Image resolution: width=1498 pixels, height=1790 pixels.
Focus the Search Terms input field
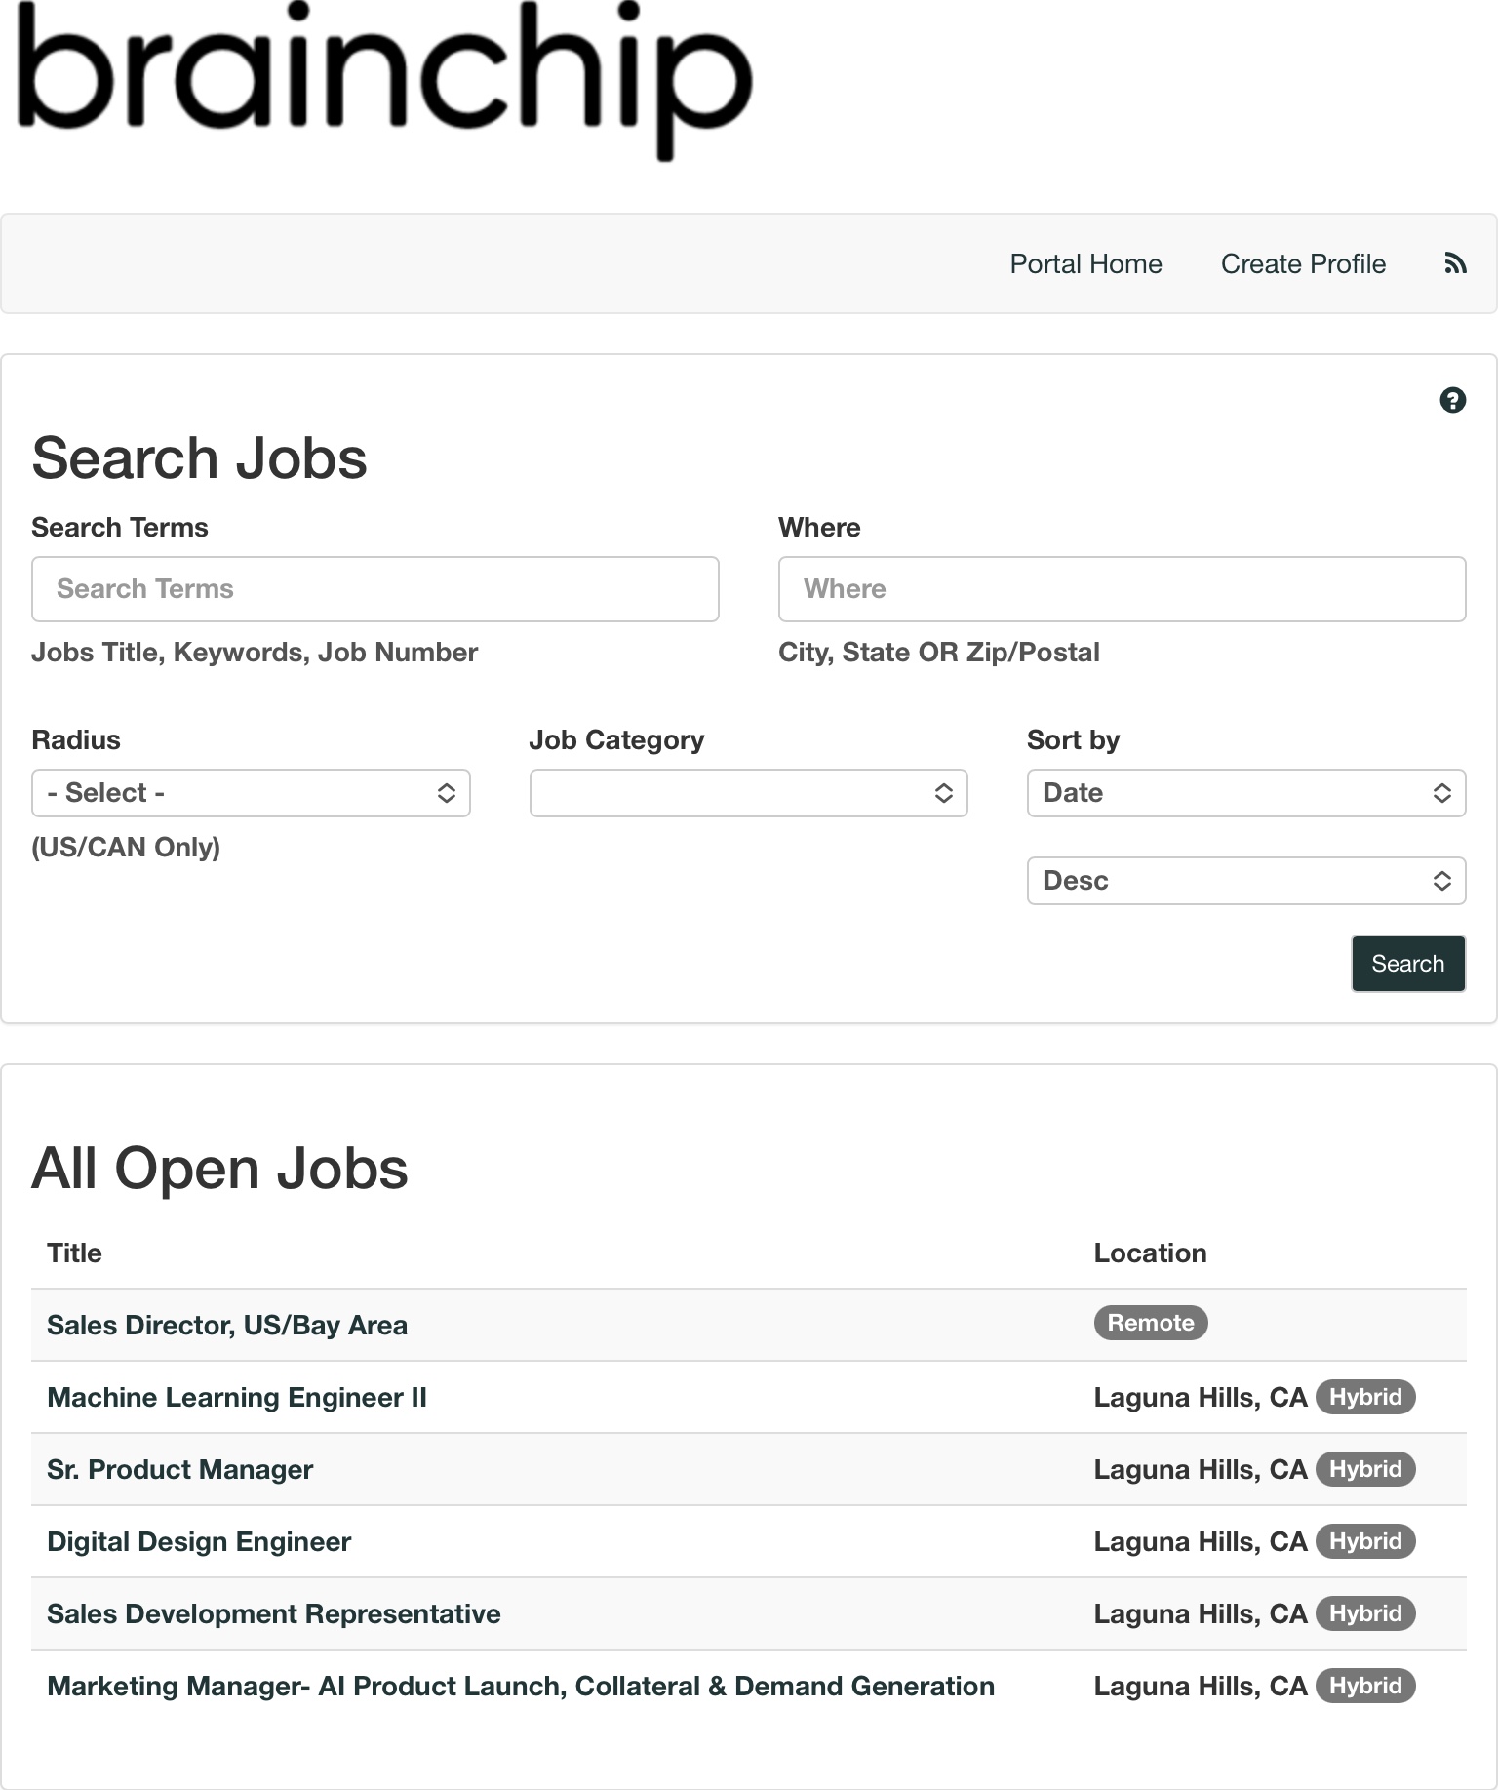point(374,589)
